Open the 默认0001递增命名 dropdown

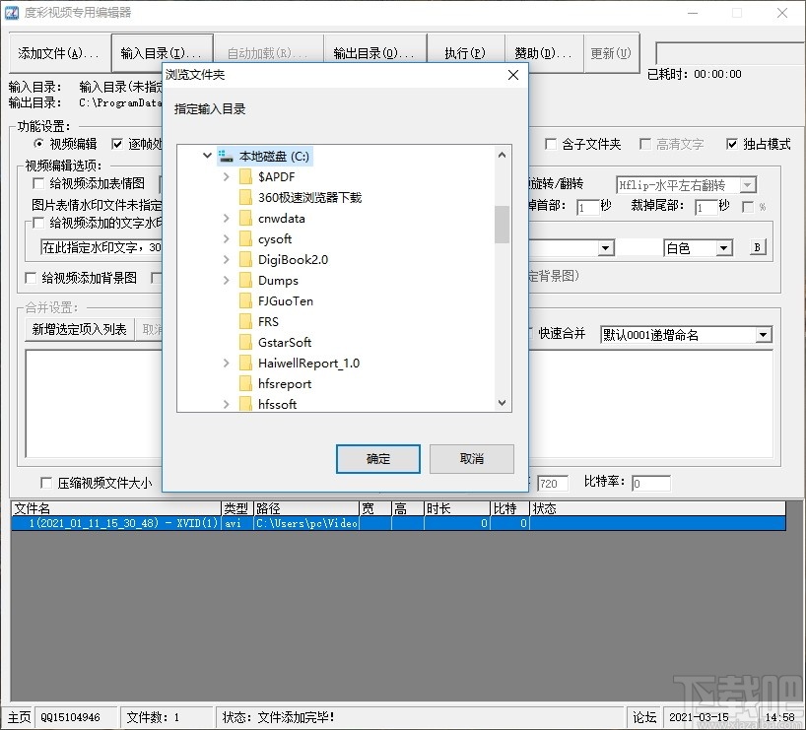coord(764,335)
